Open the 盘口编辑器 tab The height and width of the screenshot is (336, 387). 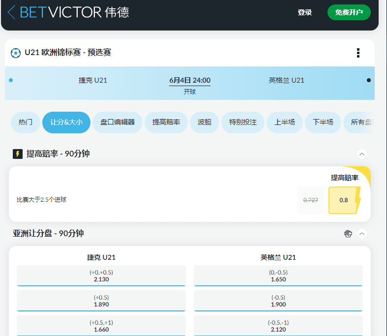click(x=118, y=122)
